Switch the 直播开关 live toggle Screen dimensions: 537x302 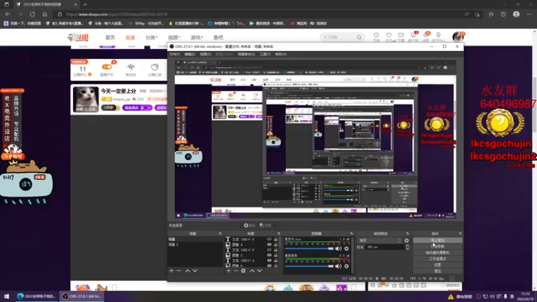point(107,66)
